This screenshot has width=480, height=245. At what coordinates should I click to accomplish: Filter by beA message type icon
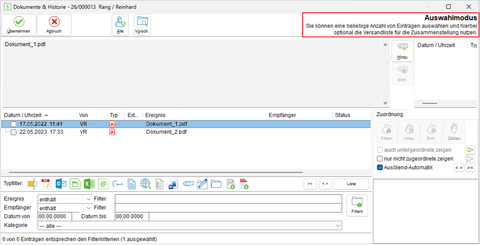tap(117, 184)
